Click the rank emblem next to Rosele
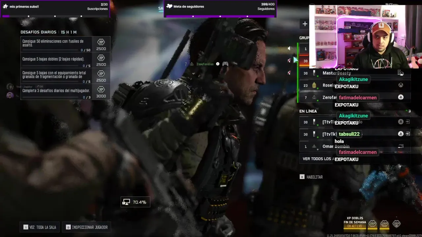This screenshot has height=237, width=422. [314, 85]
